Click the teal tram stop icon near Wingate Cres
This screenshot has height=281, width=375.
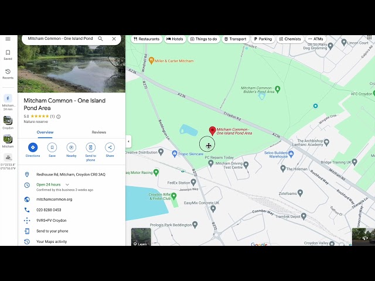pos(315,106)
